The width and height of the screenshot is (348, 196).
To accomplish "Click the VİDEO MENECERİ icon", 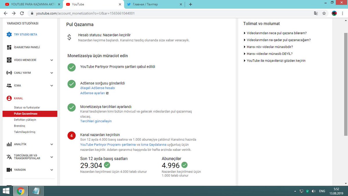I will (9, 60).
